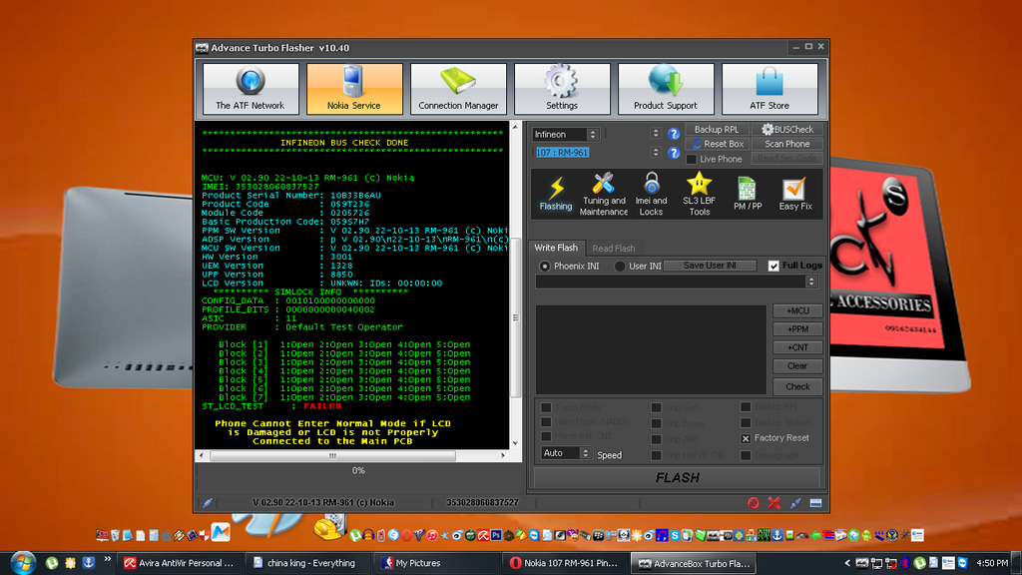The height and width of the screenshot is (575, 1022).
Task: Open the Nokia Service module
Action: [x=354, y=89]
